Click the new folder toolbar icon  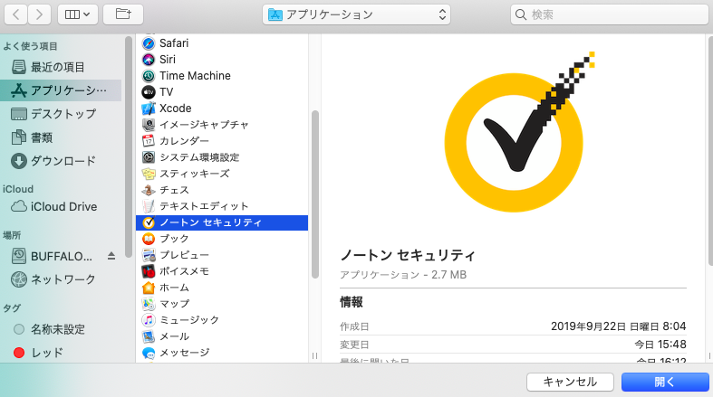123,14
